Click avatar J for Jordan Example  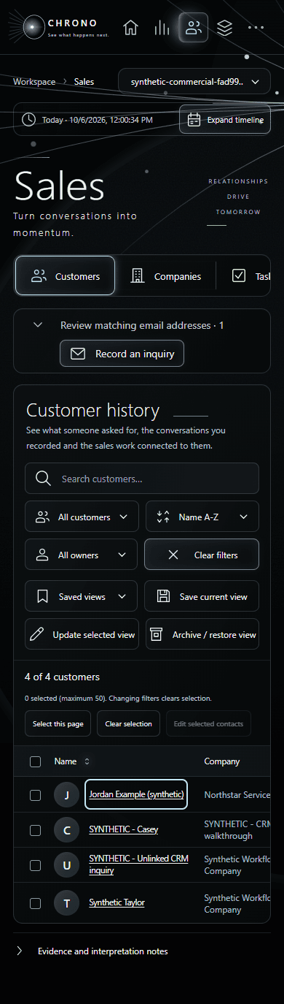coord(66,795)
